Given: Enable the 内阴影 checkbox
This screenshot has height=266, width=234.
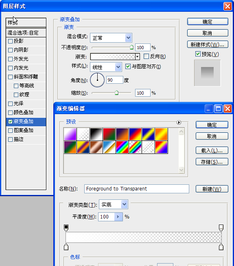Looking at the screenshot, I should pos(10,50).
